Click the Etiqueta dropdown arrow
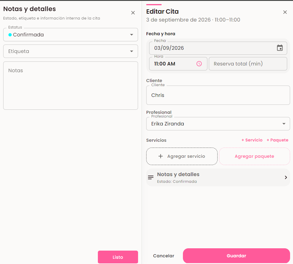Image resolution: width=293 pixels, height=264 pixels. (132, 51)
